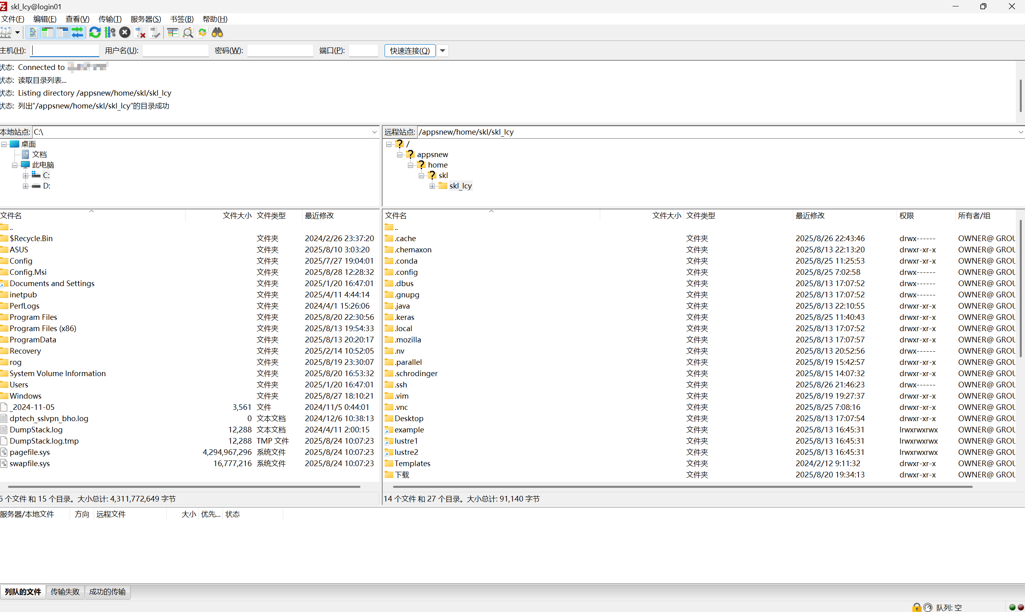Image resolution: width=1025 pixels, height=612 pixels.
Task: Select the Program Files (x86) folder
Action: click(x=43, y=328)
